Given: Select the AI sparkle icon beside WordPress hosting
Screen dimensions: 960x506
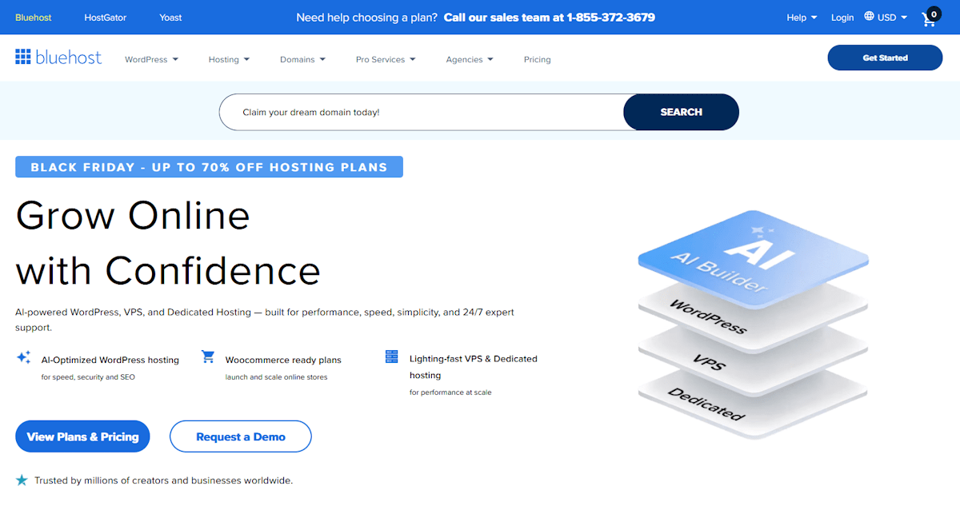Looking at the screenshot, I should point(22,358).
